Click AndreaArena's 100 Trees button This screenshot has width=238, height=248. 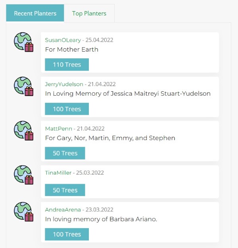click(x=67, y=234)
